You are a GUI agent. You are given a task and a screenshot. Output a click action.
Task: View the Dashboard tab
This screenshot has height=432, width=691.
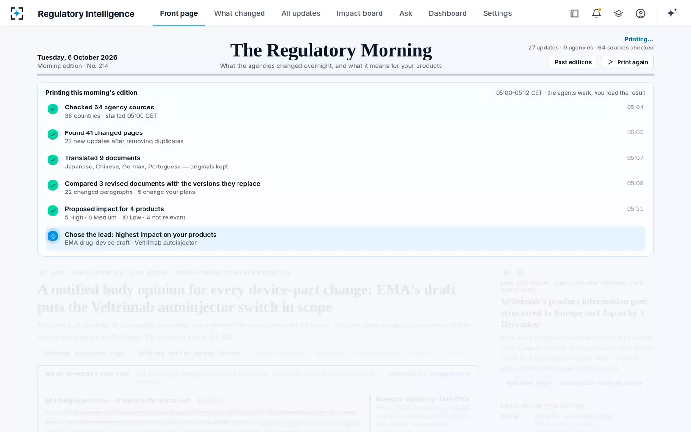click(x=448, y=13)
